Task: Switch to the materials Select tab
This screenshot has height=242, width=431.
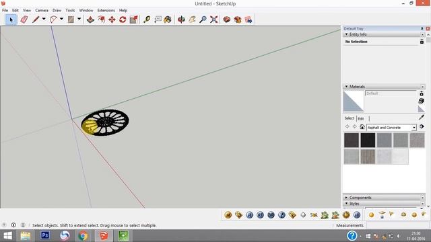Action: pos(350,118)
